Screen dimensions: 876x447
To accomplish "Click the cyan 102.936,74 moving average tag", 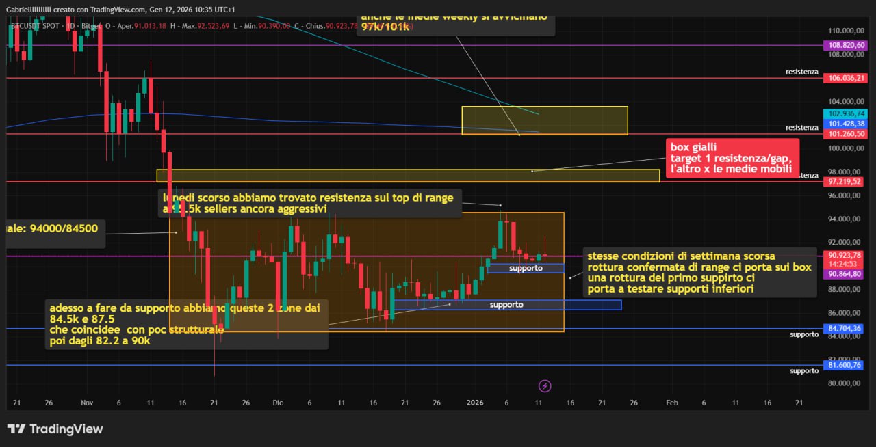I will (x=845, y=113).
